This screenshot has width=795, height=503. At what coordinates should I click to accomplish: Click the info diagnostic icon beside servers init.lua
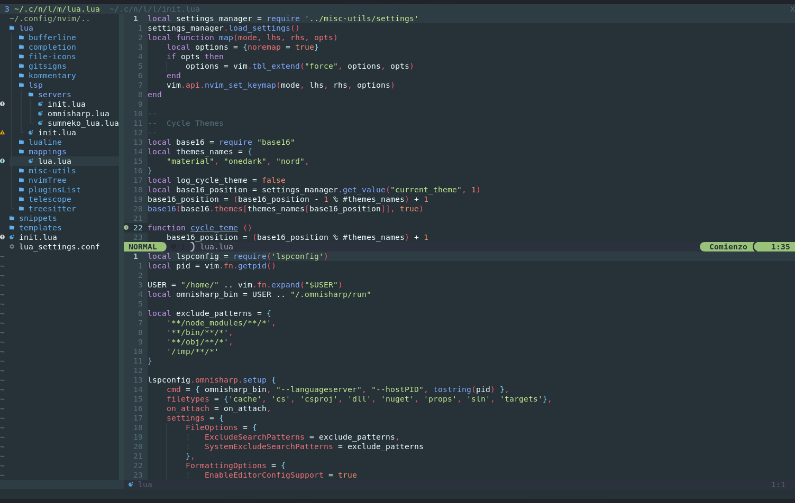(x=3, y=104)
